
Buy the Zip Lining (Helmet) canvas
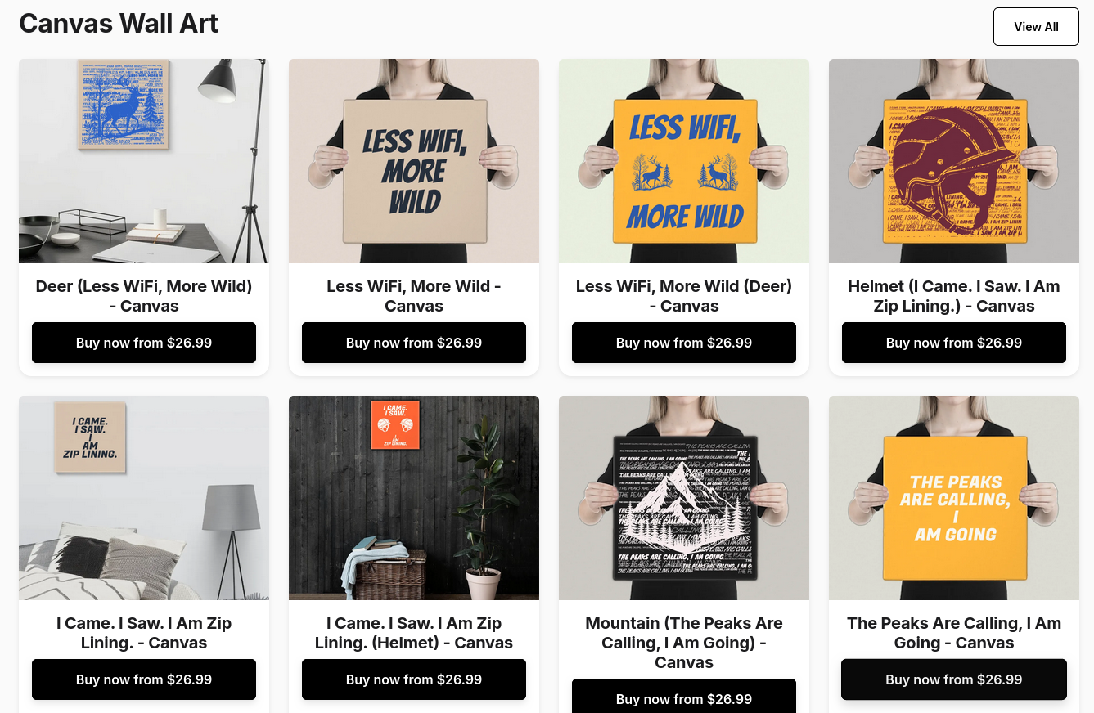414,679
